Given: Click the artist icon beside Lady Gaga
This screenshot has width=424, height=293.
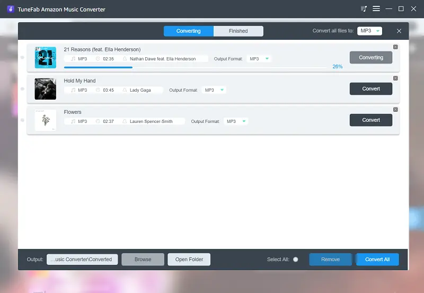Looking at the screenshot, I should click(125, 90).
